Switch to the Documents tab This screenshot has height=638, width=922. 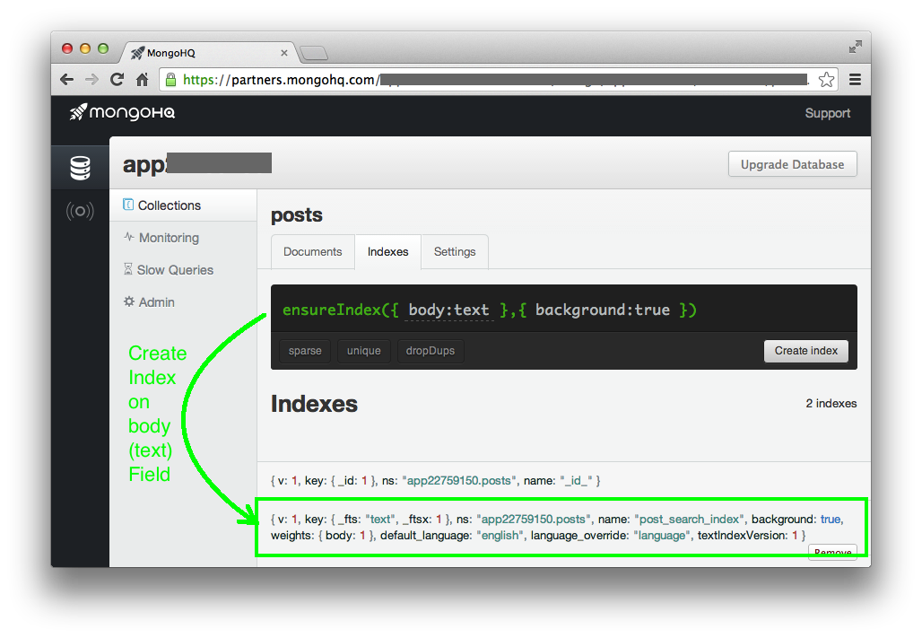[312, 252]
